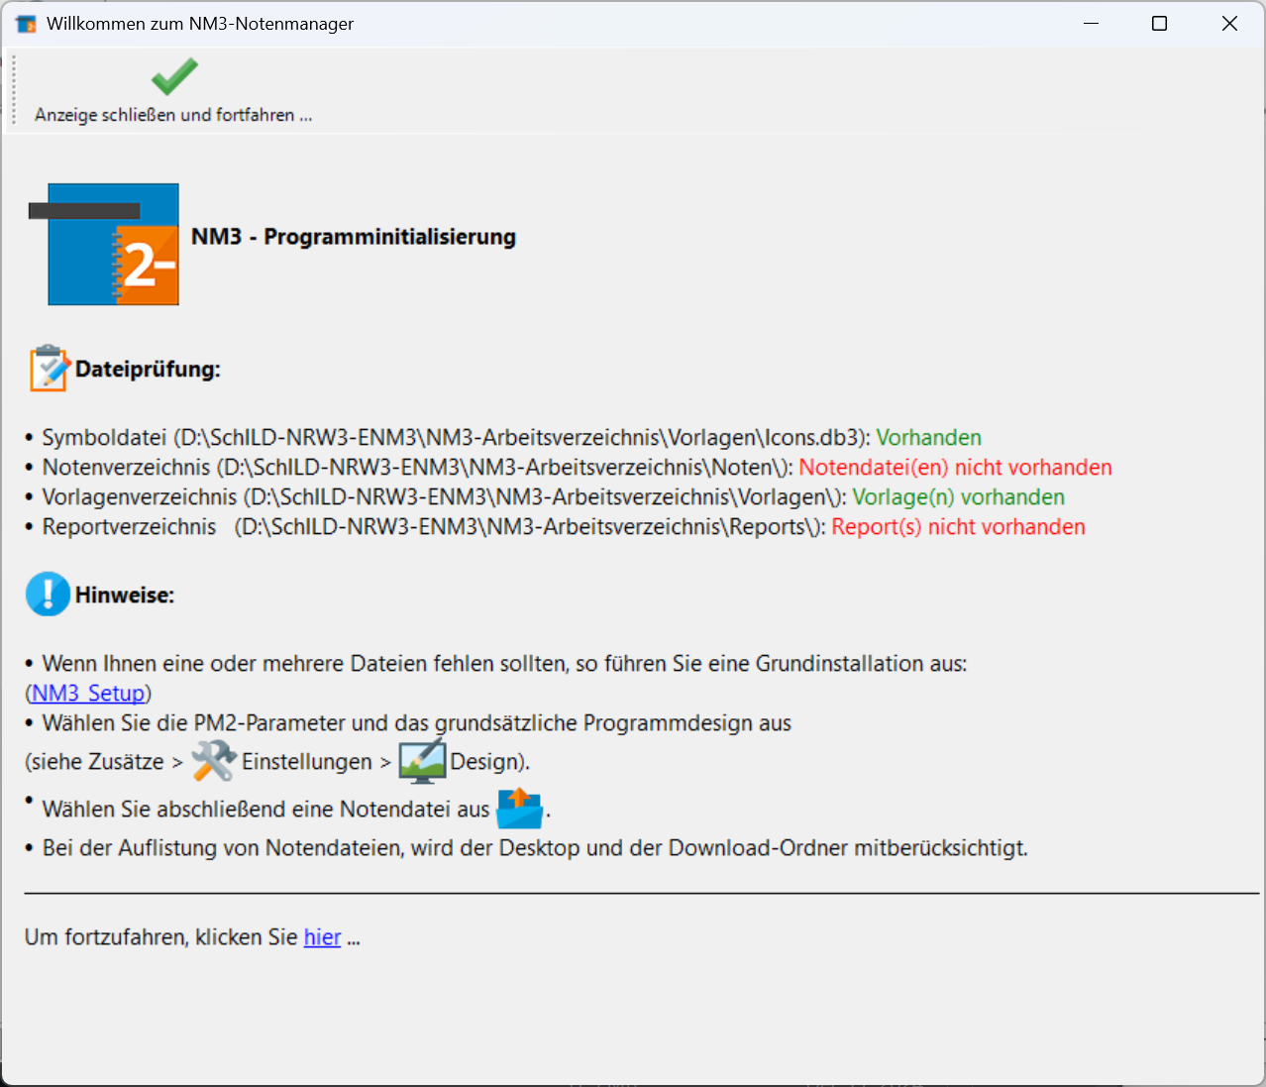This screenshot has height=1087, width=1266.
Task: Click the Desktop and Download-Ordner hint sentence
Action: (x=535, y=848)
